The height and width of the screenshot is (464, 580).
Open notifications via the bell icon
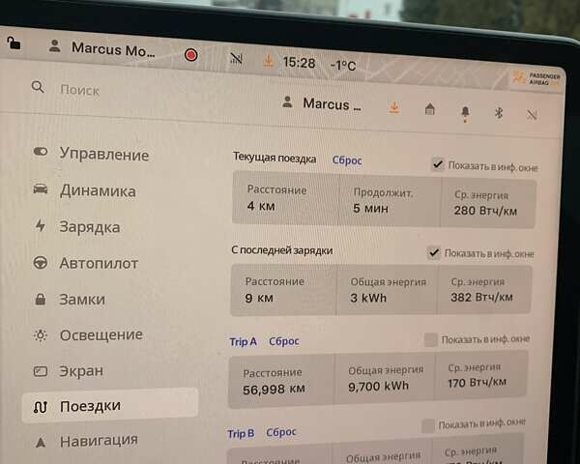465,112
